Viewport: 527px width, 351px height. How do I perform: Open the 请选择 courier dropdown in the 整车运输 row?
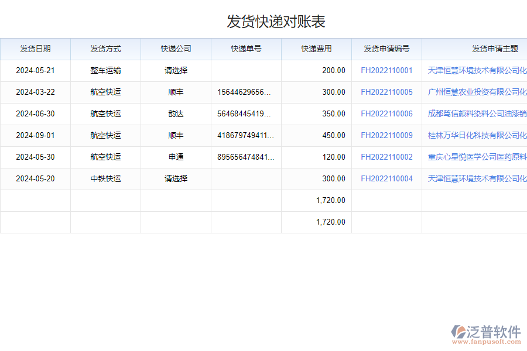[x=176, y=70]
